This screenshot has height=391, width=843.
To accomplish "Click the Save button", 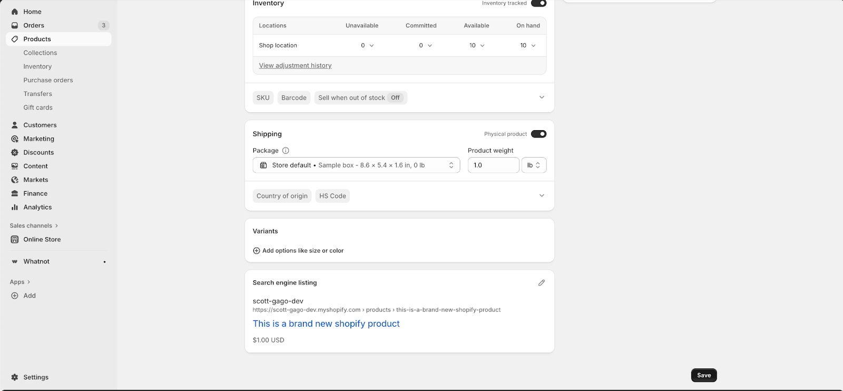I will tap(703, 375).
